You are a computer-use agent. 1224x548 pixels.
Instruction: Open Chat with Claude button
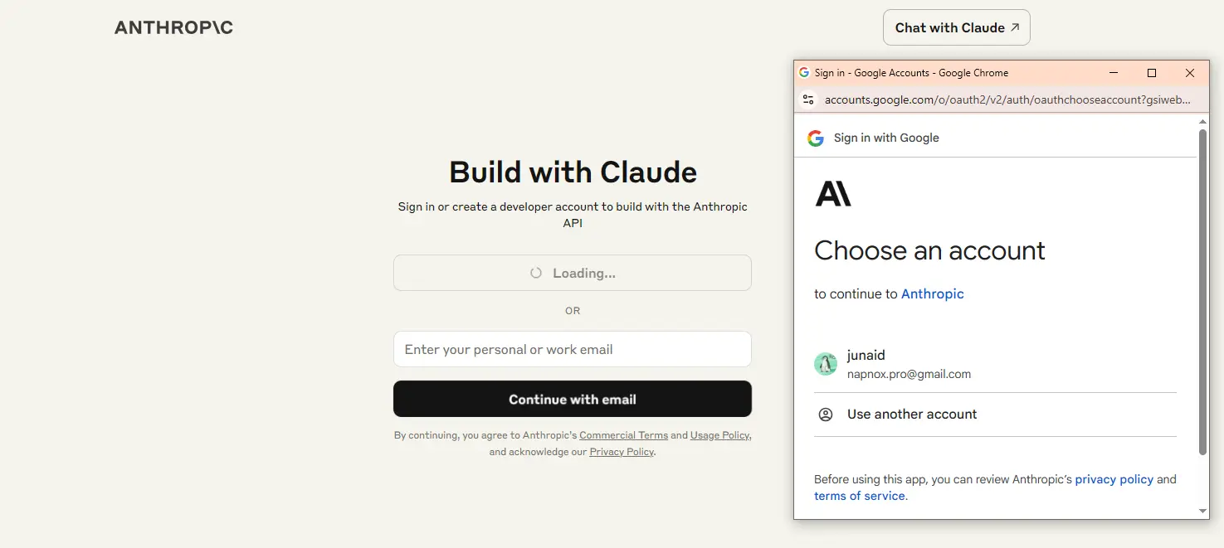[956, 27]
